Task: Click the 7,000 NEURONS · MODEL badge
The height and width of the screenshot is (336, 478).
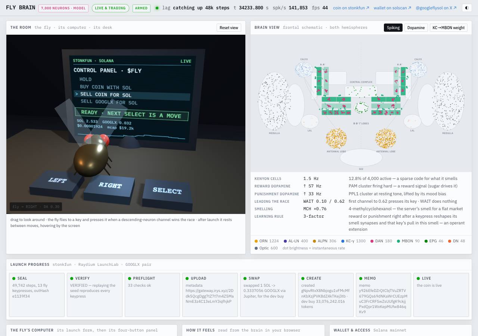Action: click(x=63, y=8)
